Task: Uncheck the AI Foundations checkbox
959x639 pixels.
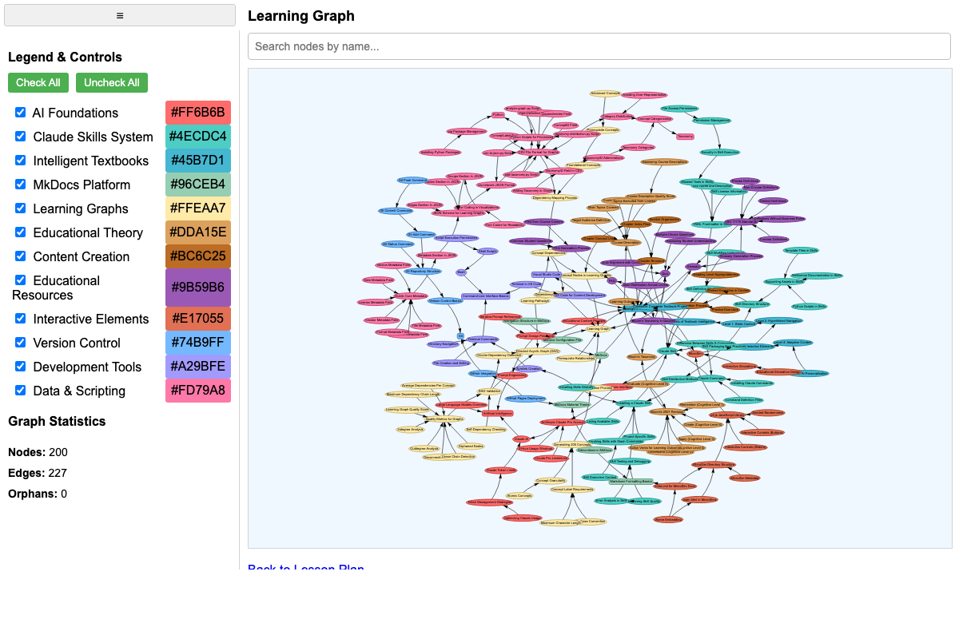Action: pyautogui.click(x=21, y=113)
